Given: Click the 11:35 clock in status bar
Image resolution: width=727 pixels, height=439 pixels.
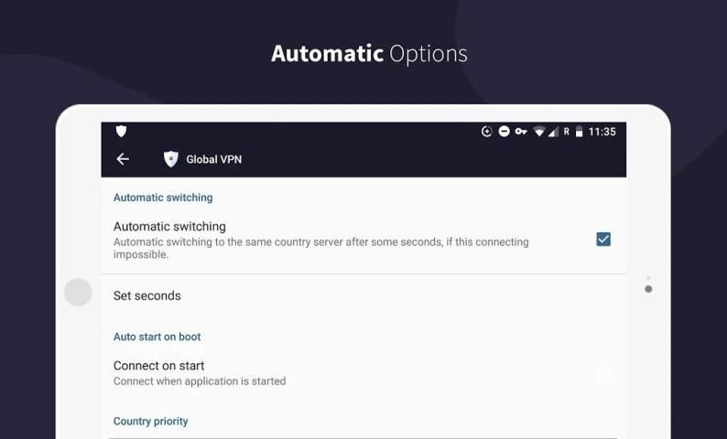Looking at the screenshot, I should (602, 132).
